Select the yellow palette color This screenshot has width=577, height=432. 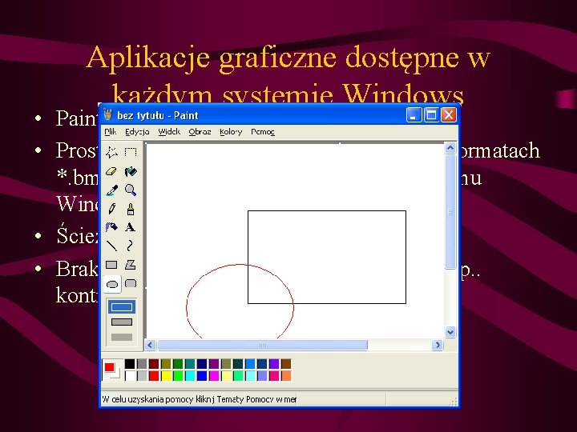click(x=166, y=376)
